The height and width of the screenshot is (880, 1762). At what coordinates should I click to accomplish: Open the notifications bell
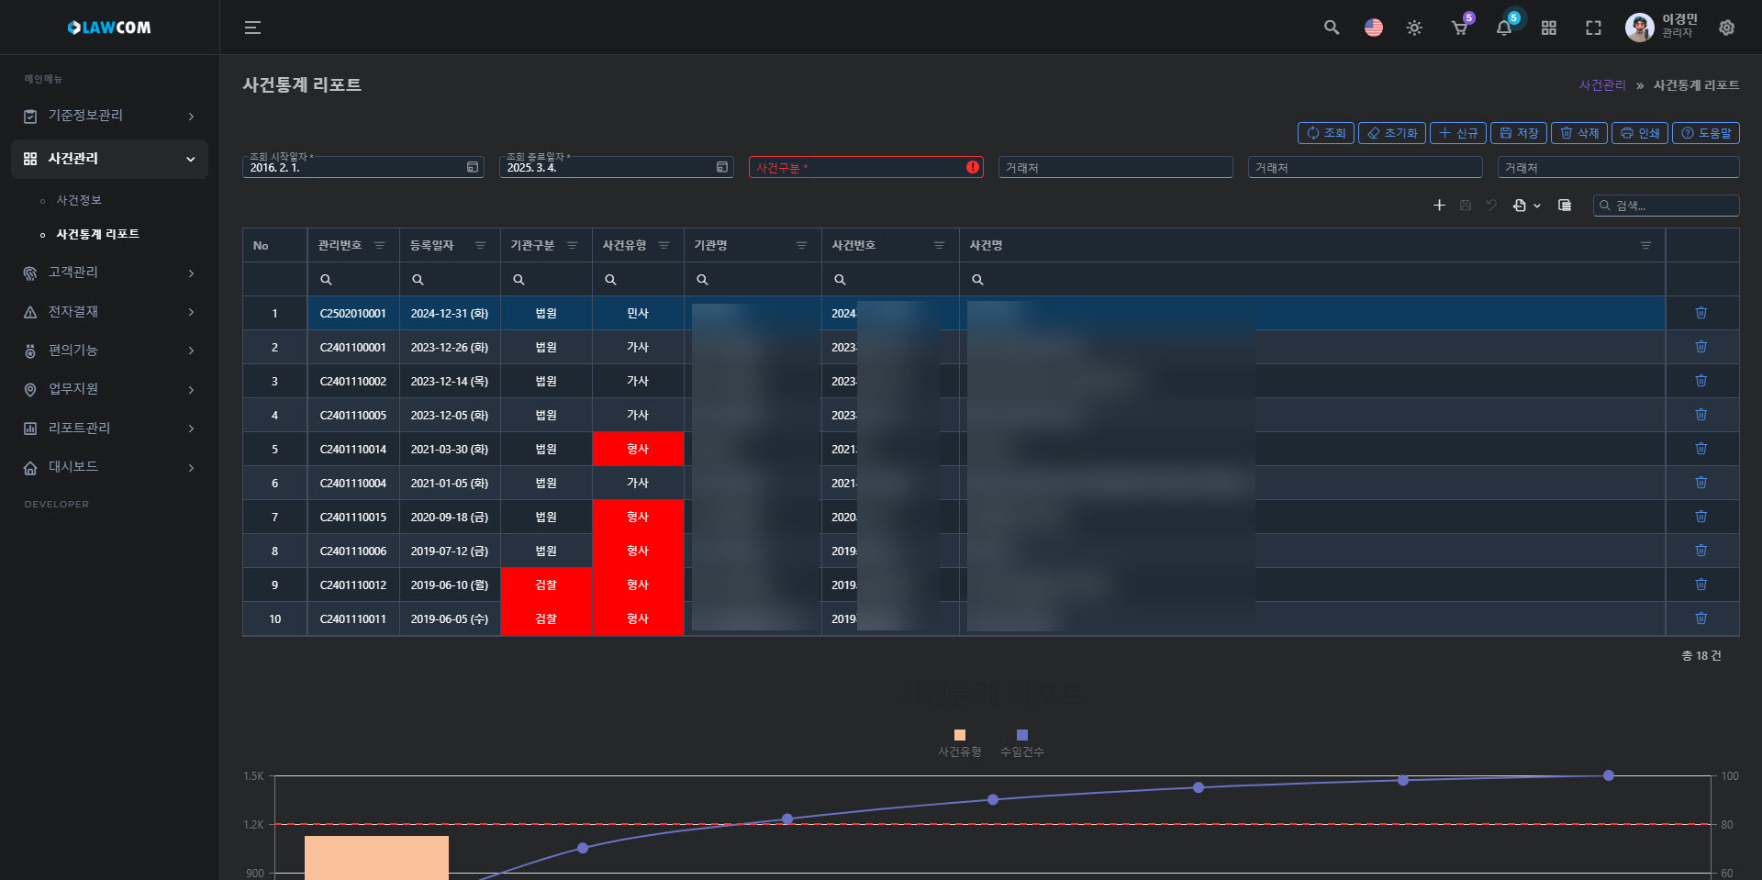tap(1504, 28)
